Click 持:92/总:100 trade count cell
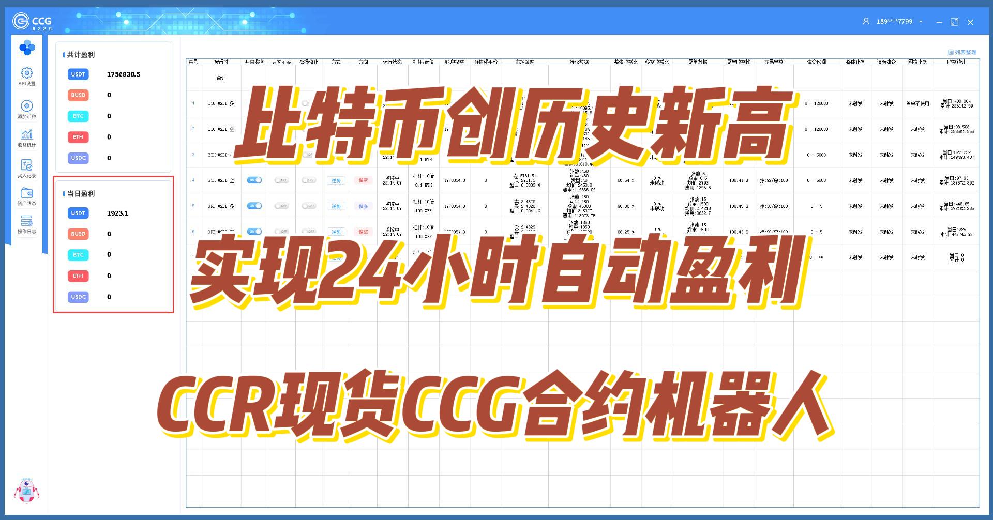This screenshot has height=520, width=993. click(774, 181)
